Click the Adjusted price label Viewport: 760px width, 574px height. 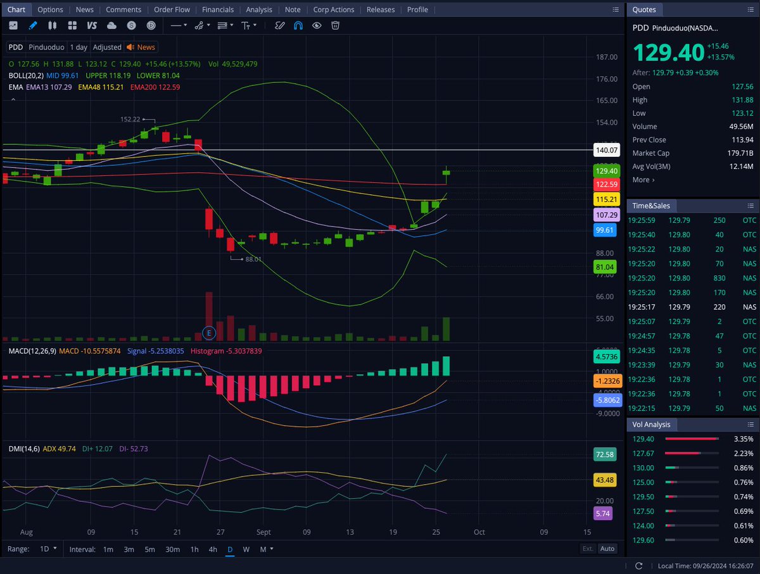(107, 47)
